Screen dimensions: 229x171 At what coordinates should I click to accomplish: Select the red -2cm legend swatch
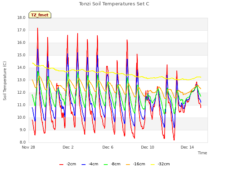61,165
